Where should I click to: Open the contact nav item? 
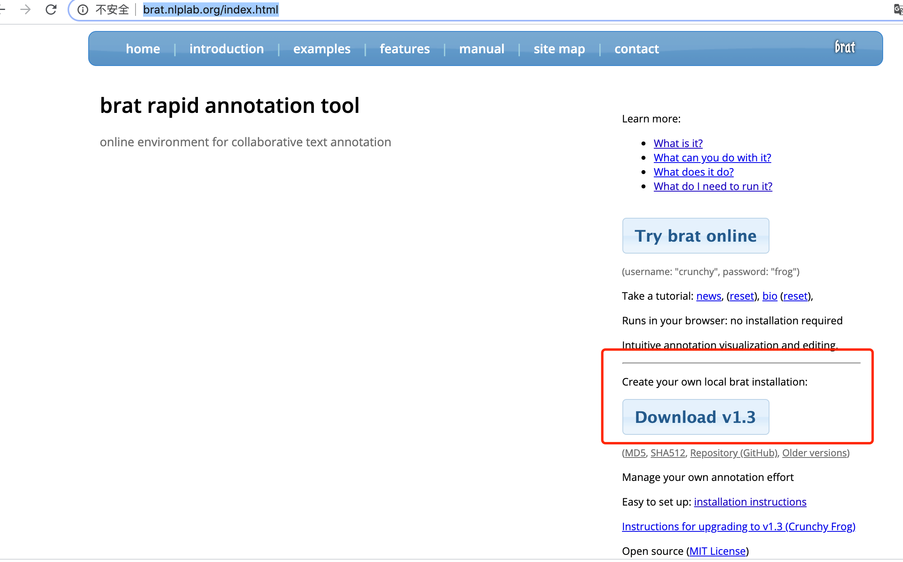pos(636,49)
